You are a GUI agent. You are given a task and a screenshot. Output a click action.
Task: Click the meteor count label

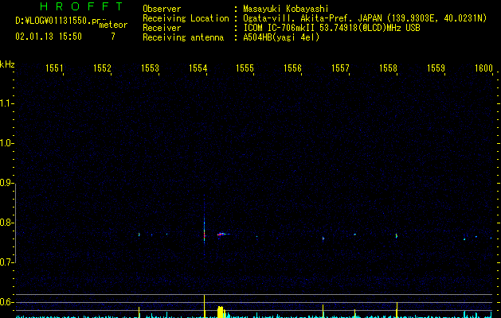click(113, 25)
